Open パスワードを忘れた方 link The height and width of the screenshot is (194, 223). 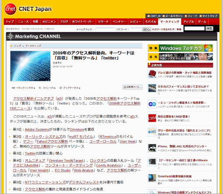tap(163, 29)
